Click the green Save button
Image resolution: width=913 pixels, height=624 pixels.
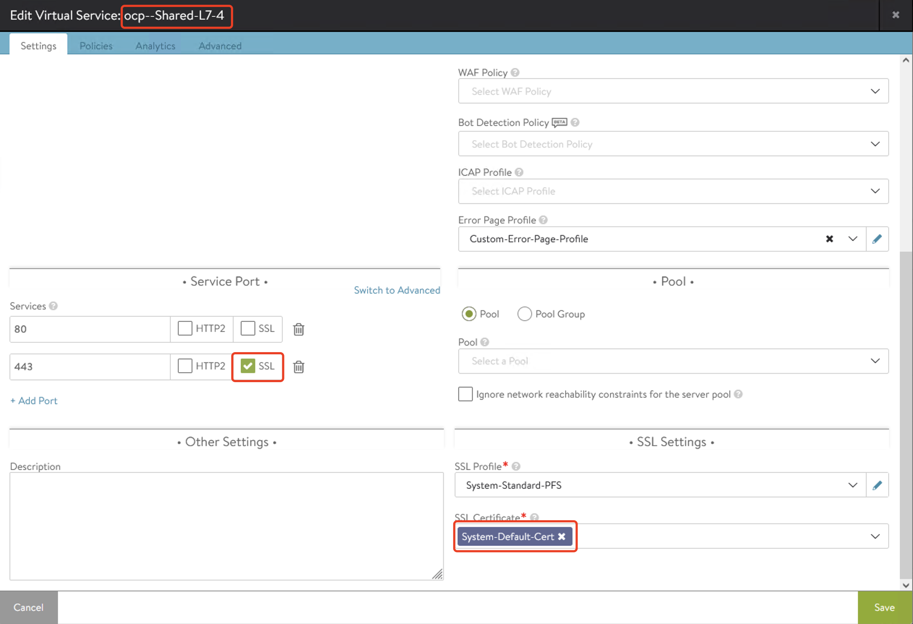pos(884,607)
